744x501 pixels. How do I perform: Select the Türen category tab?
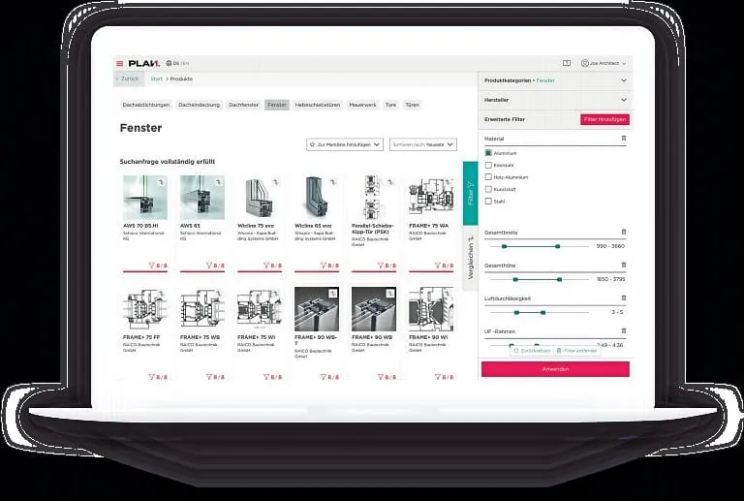tap(412, 104)
